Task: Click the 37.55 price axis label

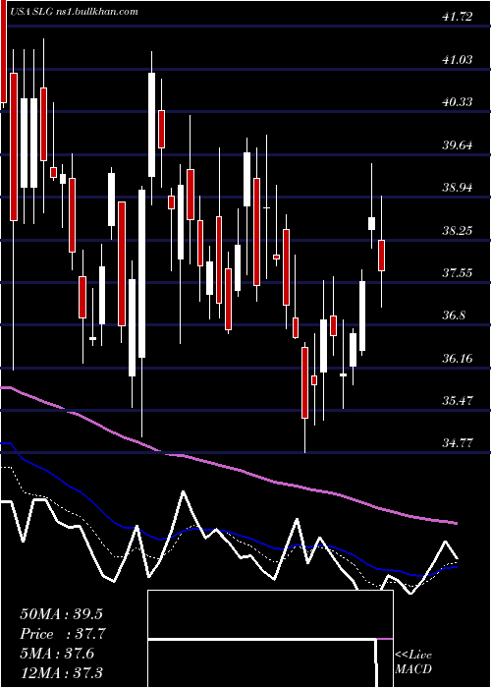Action: 458,273
